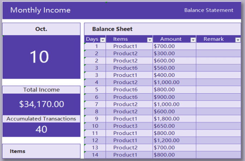Click the $34,170.00 total value
The image size is (245, 161).
41,104
